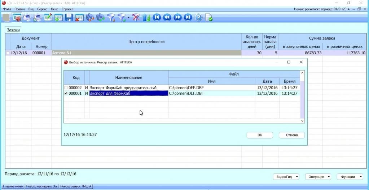Switch to Реестр накладных bottom tab

click(x=41, y=186)
